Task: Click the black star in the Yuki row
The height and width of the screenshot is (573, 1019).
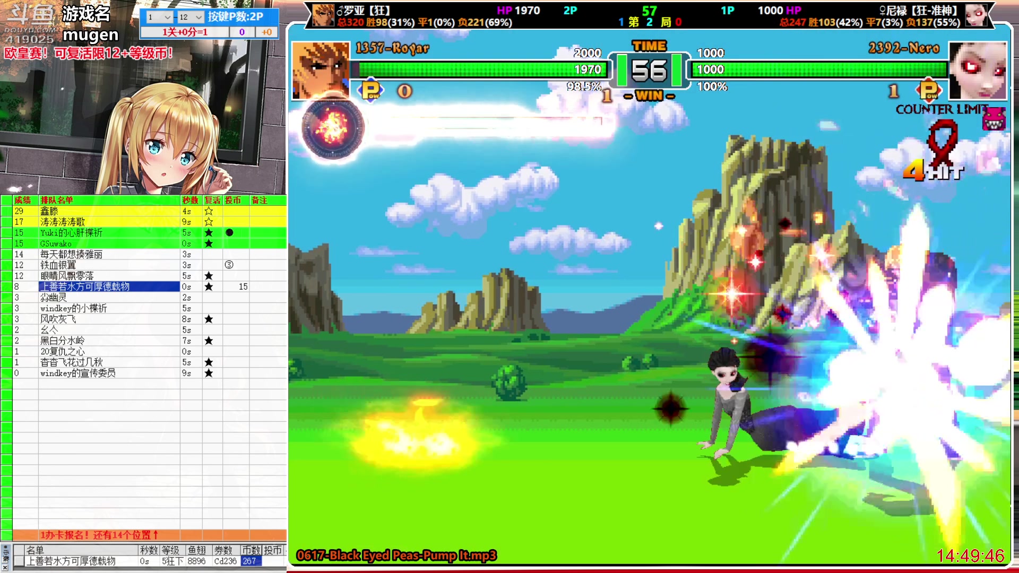Action: [209, 233]
